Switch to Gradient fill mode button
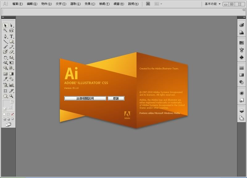The image size is (247, 178). pyautogui.click(x=8, y=114)
